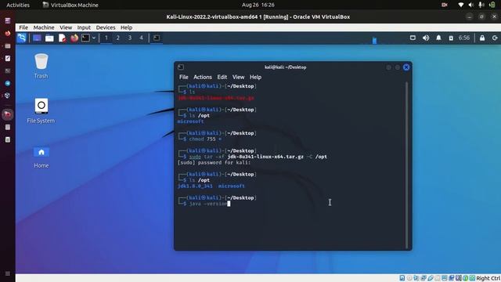This screenshot has height=282, width=501.
Task: Expand the terminal launcher dropdown arrow
Action: 94,38
